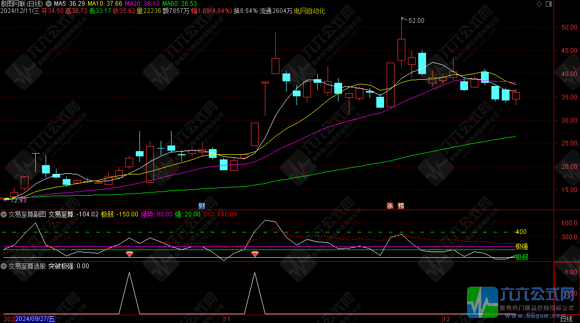Expand the 交易至尊选股 indicator dropdown

pyautogui.click(x=4, y=266)
